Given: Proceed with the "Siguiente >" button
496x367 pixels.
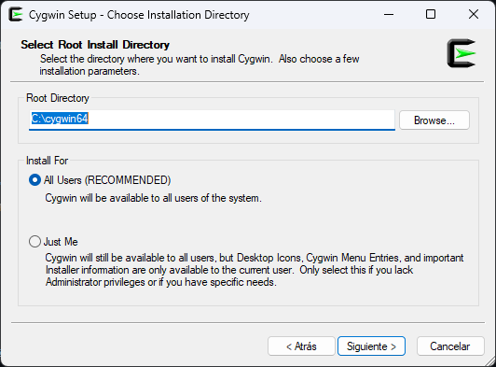Looking at the screenshot, I should point(371,346).
